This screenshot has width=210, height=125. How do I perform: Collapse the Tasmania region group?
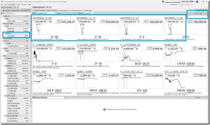(x=2, y=41)
